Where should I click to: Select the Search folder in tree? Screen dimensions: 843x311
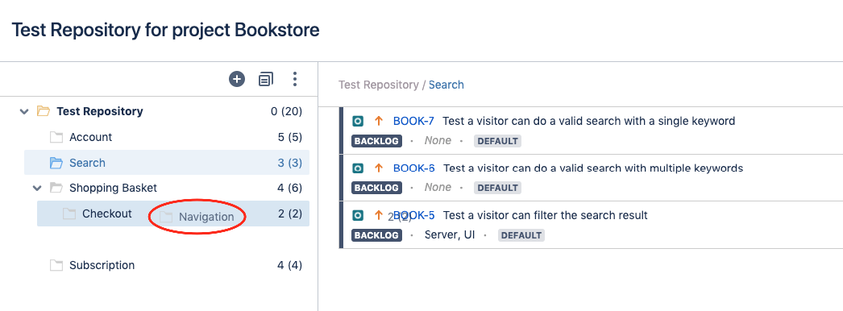click(x=88, y=163)
